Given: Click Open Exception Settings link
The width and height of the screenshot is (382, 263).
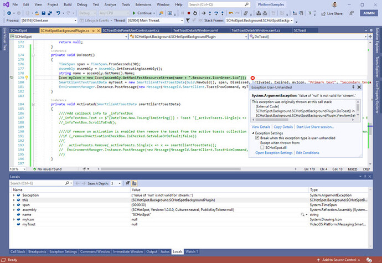Looking at the screenshot, I should coord(273,153).
